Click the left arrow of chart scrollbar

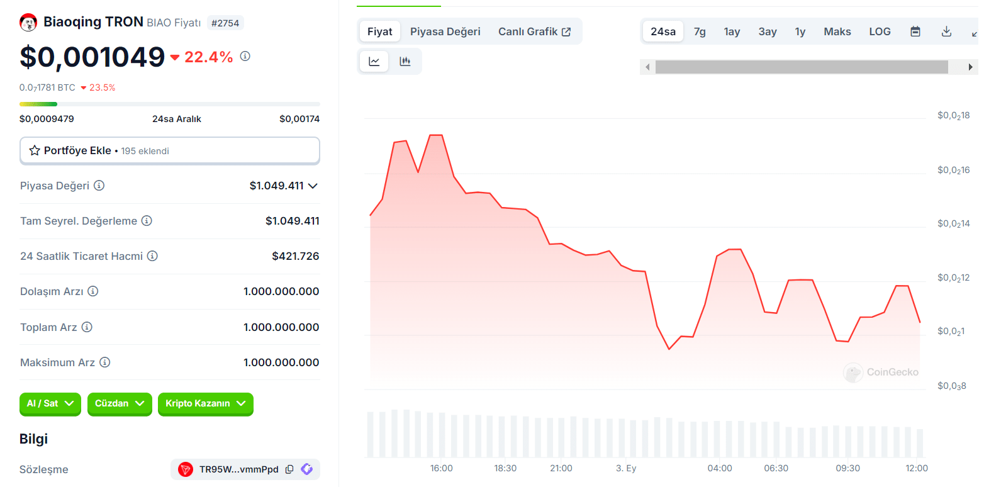[x=647, y=67]
